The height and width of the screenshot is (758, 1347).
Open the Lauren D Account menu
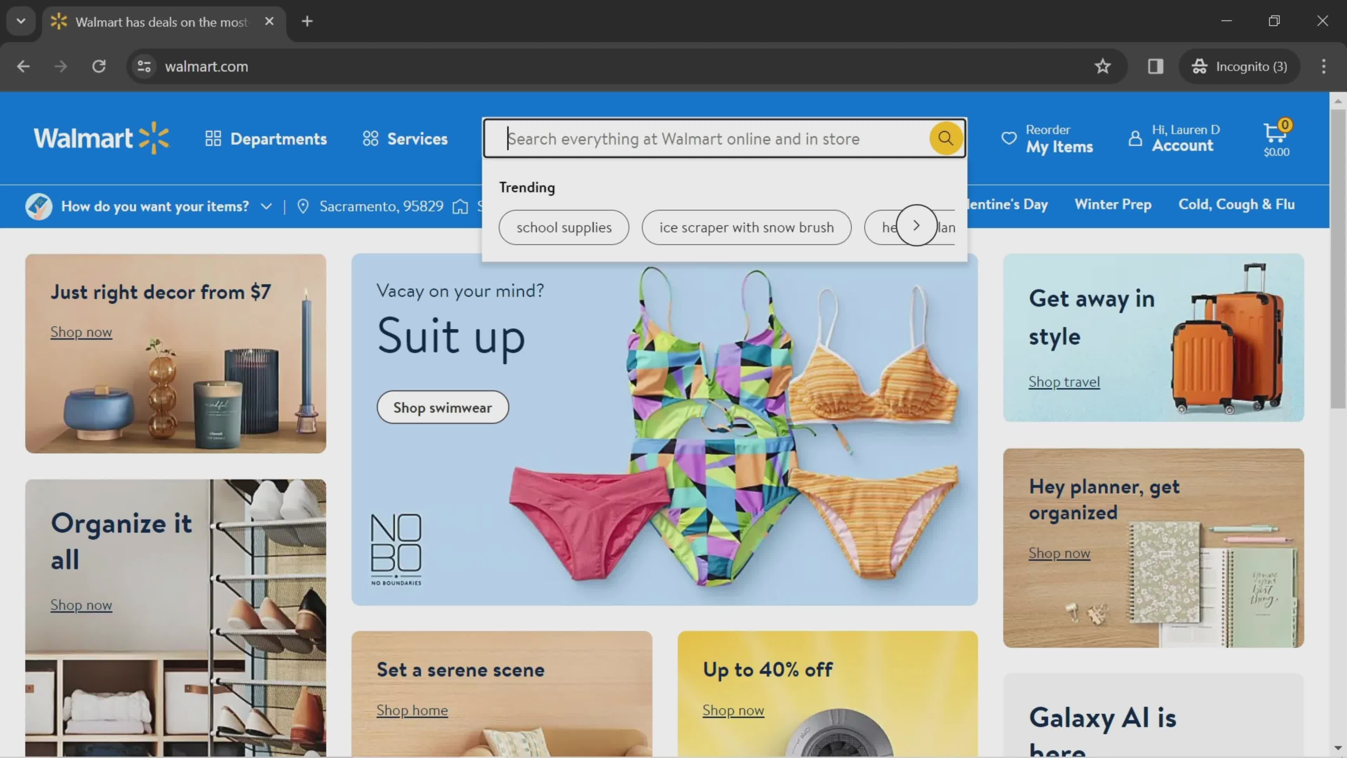click(x=1174, y=138)
